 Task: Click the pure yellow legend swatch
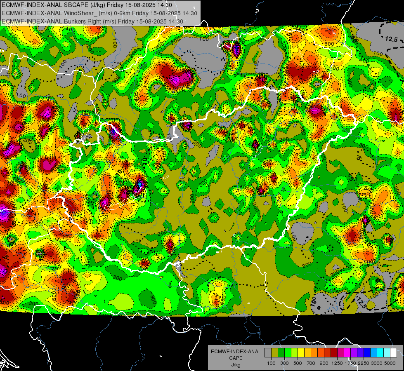click(301, 352)
